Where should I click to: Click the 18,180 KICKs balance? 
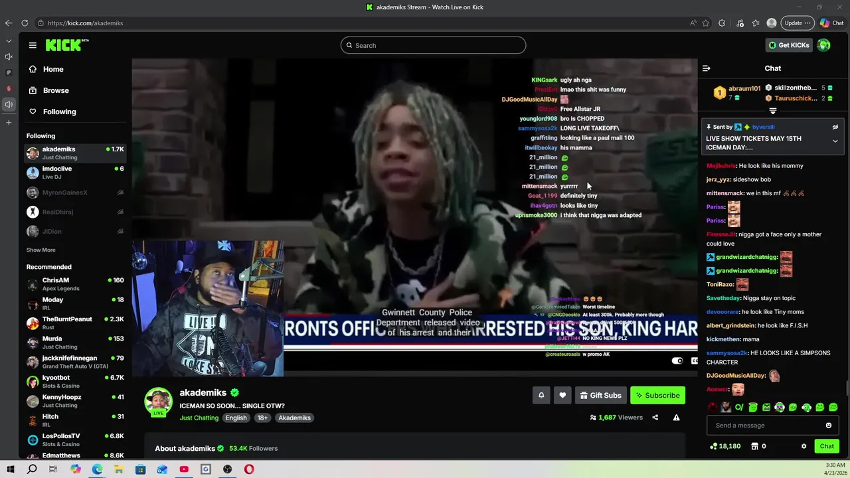pos(725,446)
